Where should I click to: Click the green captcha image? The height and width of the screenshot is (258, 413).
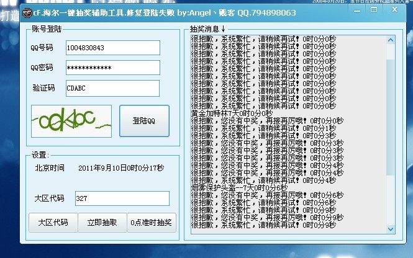[71, 121]
